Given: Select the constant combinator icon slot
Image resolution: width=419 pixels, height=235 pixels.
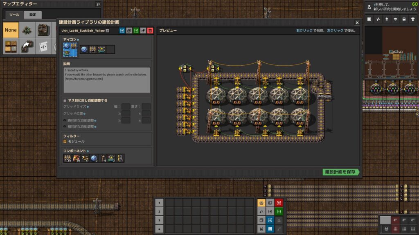Looking at the screenshot, I should (101, 49).
